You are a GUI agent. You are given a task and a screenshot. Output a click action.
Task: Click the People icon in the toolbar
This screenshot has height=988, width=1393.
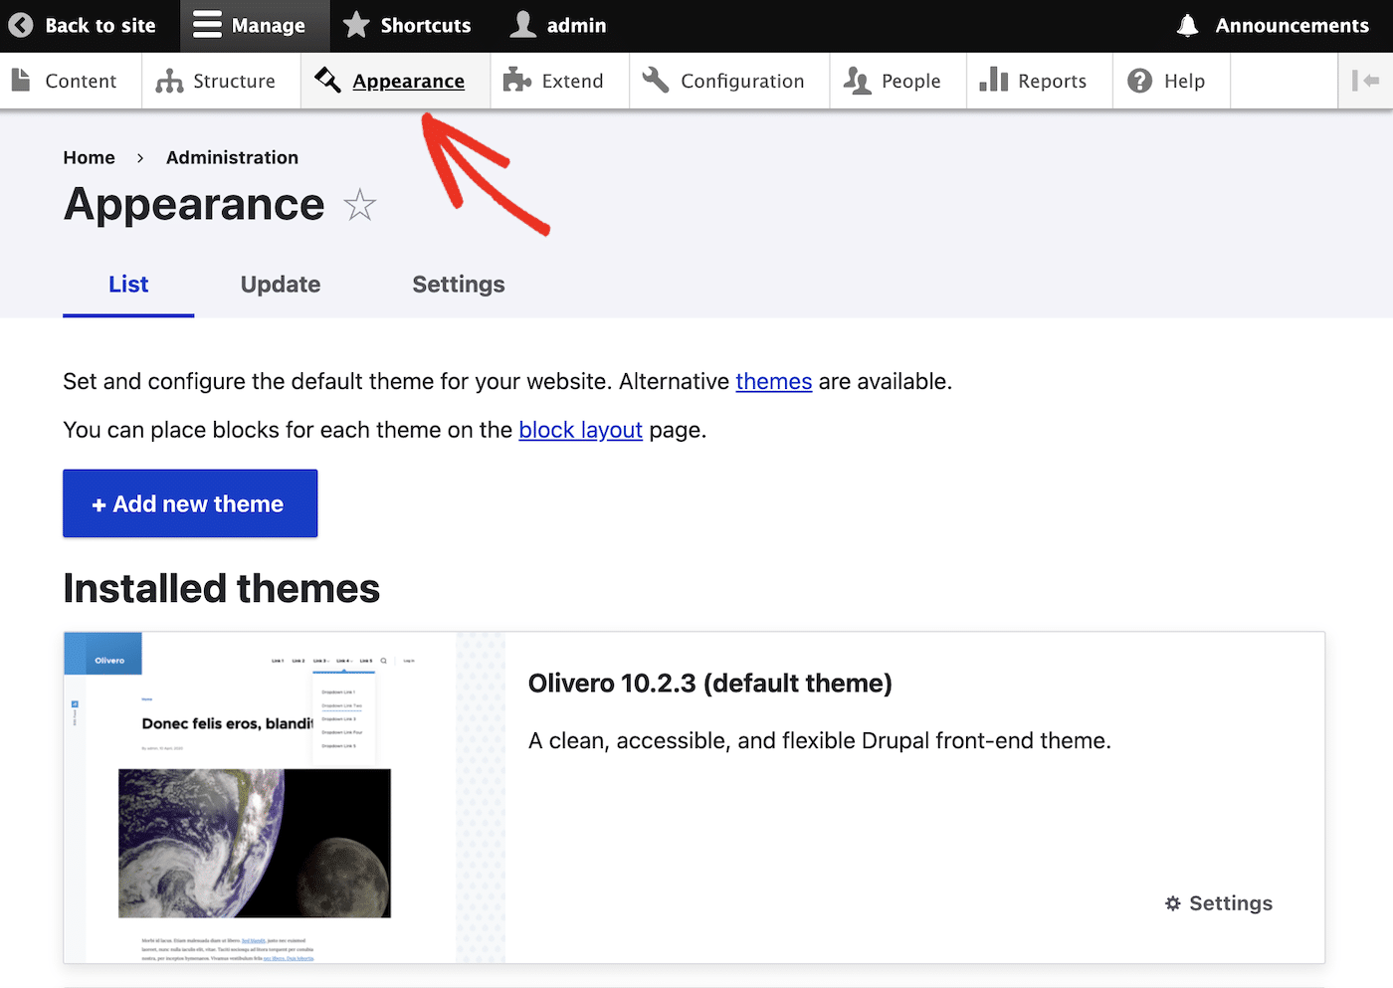(x=857, y=80)
